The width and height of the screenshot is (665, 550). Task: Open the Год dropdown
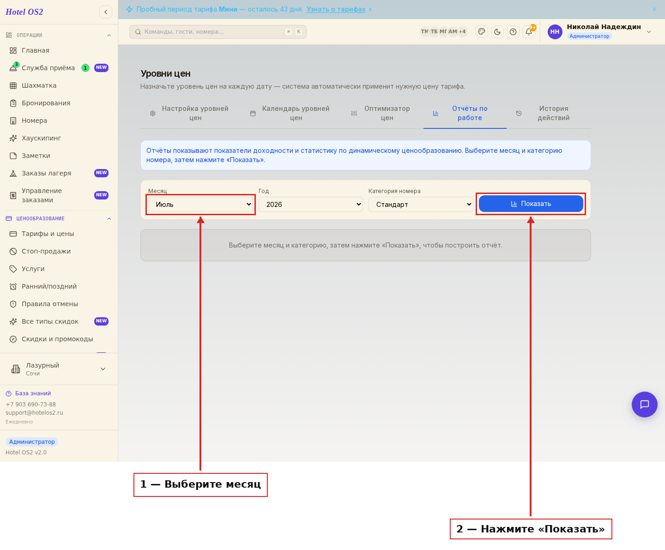[x=311, y=205]
